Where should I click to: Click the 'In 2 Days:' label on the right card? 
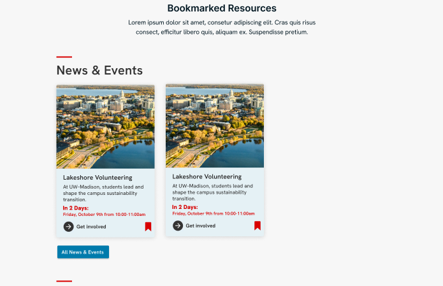185,207
